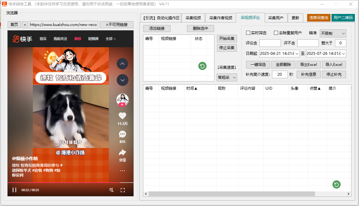Click the 开始采集 button
The width and height of the screenshot is (359, 206).
(226, 39)
